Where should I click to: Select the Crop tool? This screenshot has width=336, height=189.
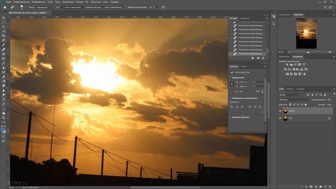pos(4,36)
